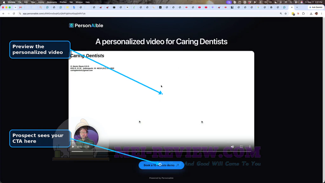Open a new browser tab
The height and width of the screenshot is (183, 325).
pos(297,7)
